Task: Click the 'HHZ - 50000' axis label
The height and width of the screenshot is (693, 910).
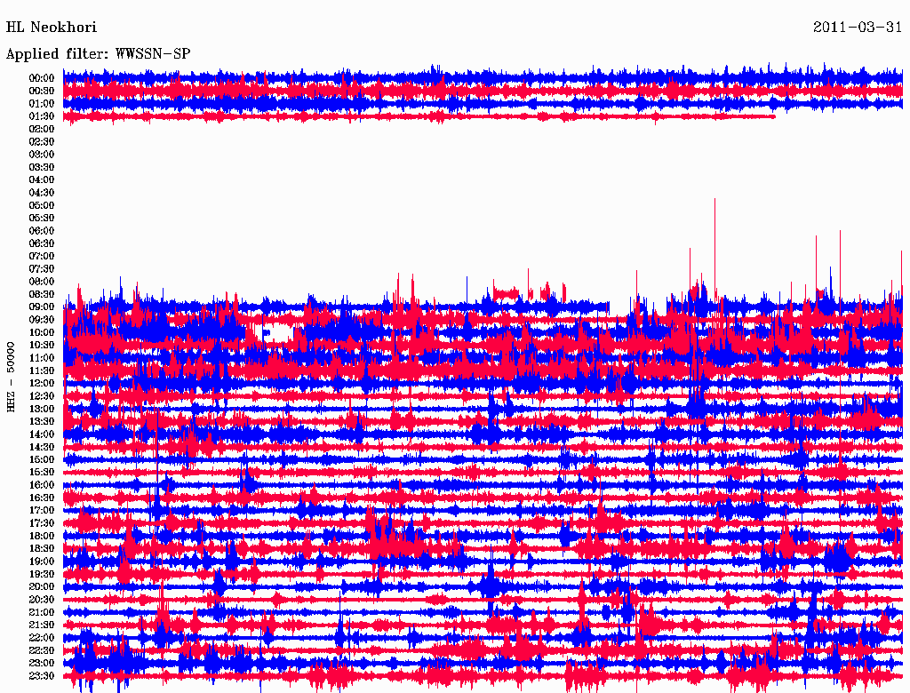Action: [11, 378]
